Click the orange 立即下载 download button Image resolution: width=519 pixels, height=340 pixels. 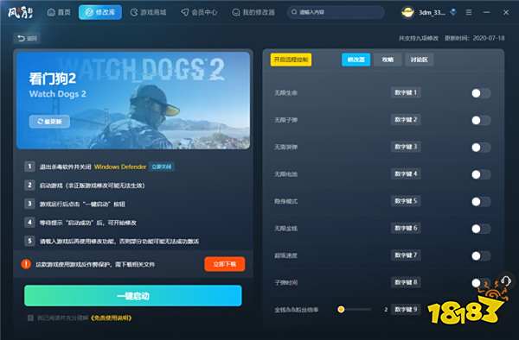(x=225, y=264)
